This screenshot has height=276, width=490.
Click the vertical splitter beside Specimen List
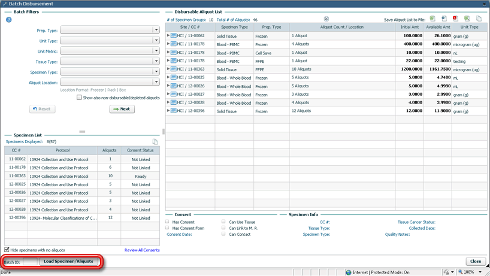click(163, 131)
